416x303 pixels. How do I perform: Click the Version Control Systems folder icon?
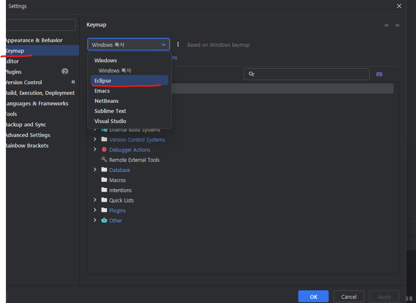click(x=104, y=139)
